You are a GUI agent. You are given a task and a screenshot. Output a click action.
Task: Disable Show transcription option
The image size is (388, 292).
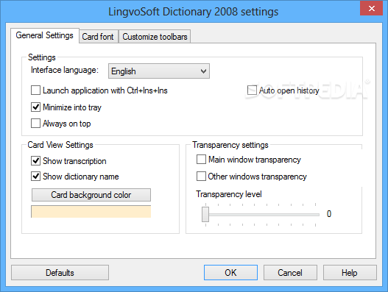point(35,161)
